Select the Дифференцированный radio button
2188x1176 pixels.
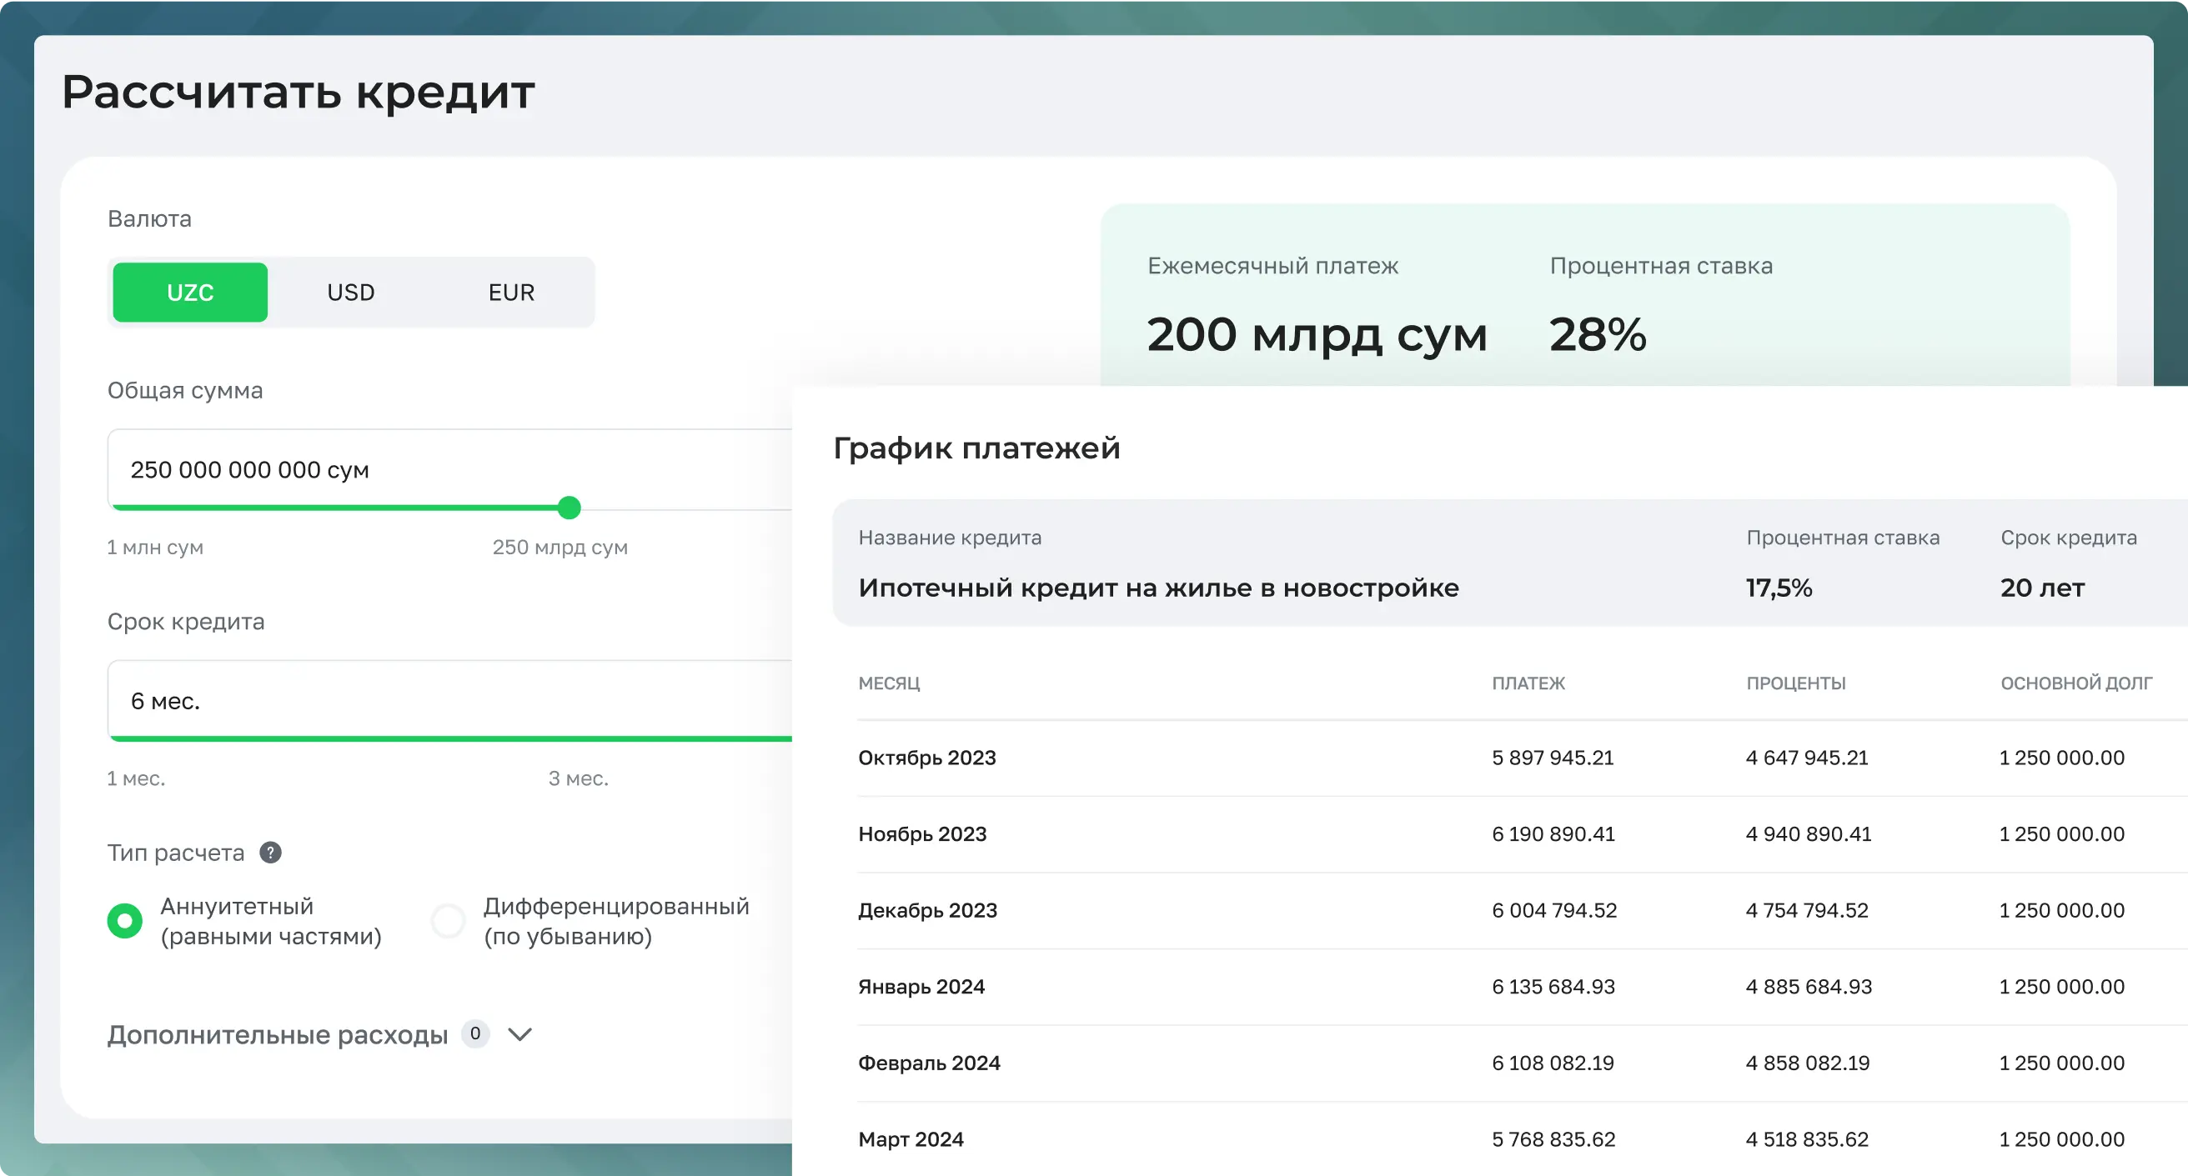pos(449,920)
